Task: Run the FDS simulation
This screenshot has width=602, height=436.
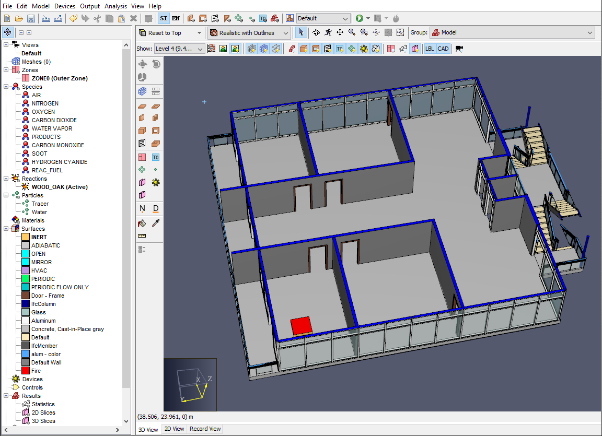Action: (x=360, y=18)
